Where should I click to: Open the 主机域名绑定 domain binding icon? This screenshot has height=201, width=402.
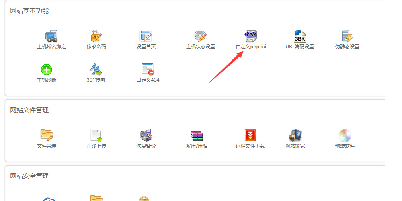coord(51,36)
